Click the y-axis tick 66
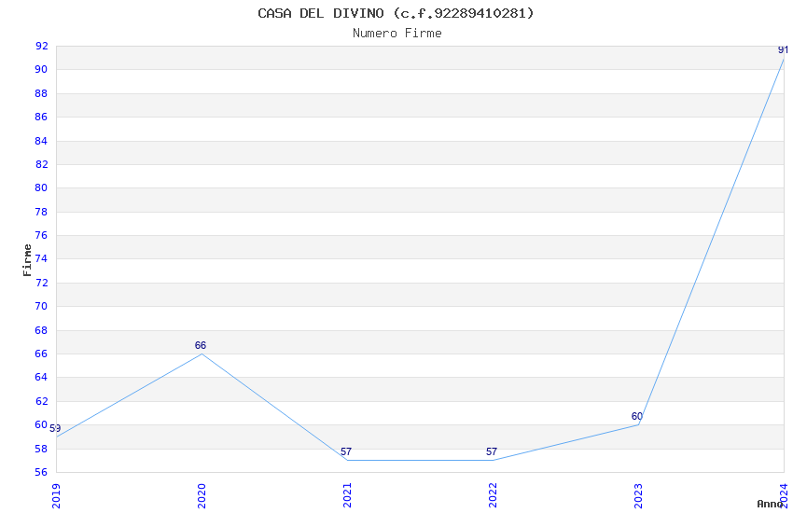This screenshot has height=513, width=793. 41,354
